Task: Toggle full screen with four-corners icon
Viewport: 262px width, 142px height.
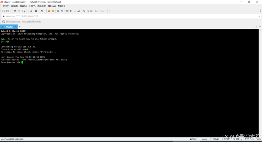Action: (x=58, y=11)
